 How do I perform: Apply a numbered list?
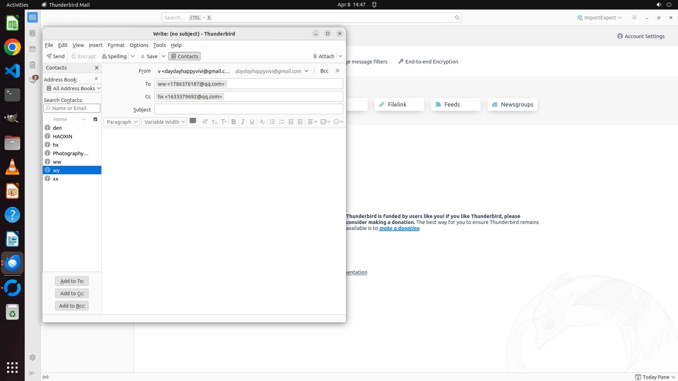coord(281,122)
